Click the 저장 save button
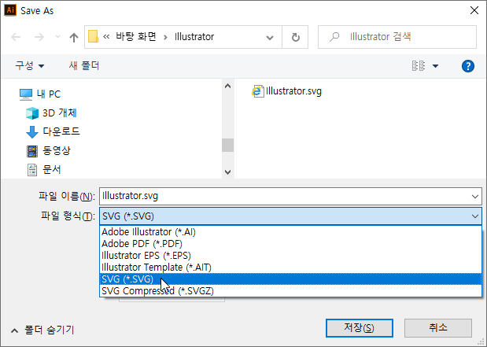Viewport: 487px width, 347px height. click(x=359, y=327)
